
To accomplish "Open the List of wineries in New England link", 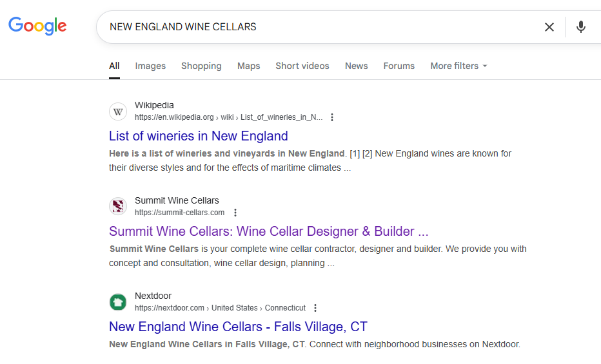I will (x=198, y=136).
